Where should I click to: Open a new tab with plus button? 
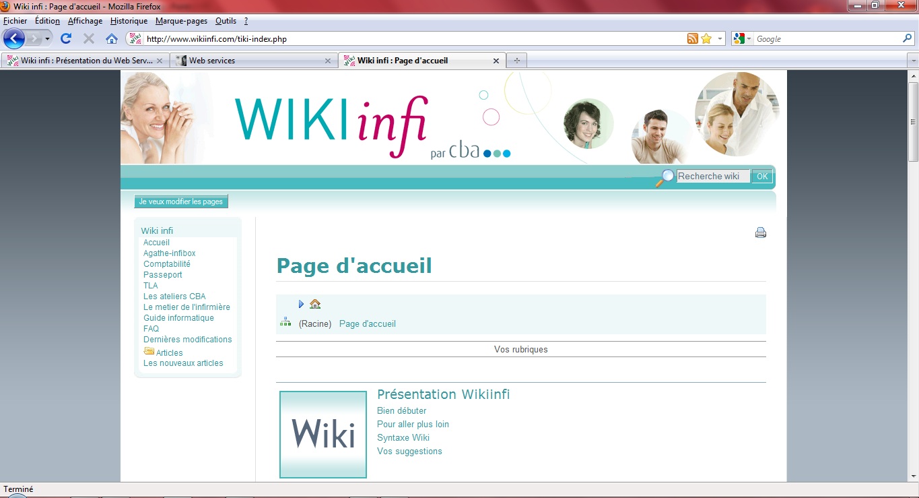coord(517,61)
